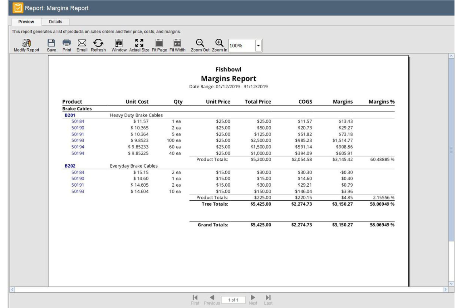Click the $2,500.00 total price
462x308 pixels.
pyautogui.click(x=261, y=140)
